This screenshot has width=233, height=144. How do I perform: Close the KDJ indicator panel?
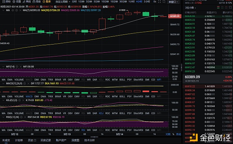pos(23,100)
